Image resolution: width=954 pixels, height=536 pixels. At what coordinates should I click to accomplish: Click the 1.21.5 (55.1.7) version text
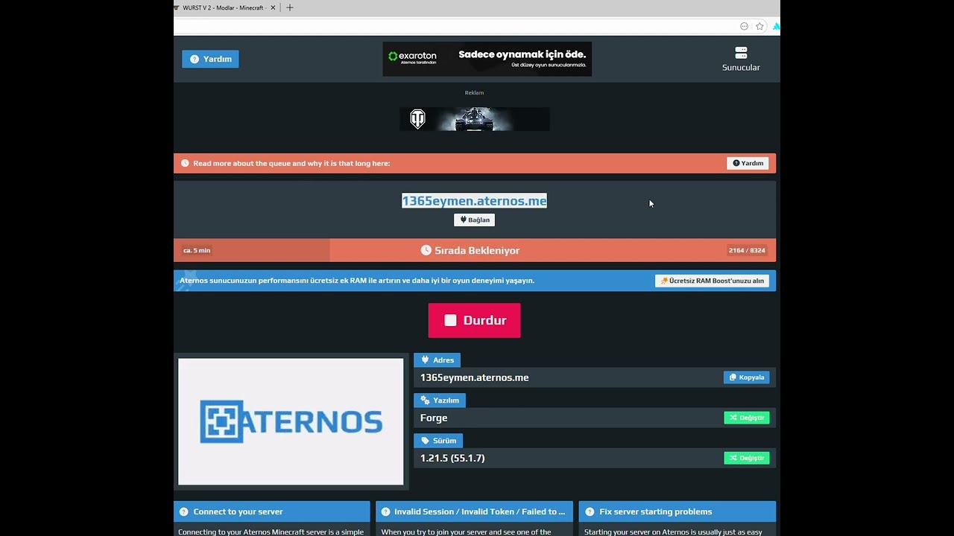click(452, 458)
